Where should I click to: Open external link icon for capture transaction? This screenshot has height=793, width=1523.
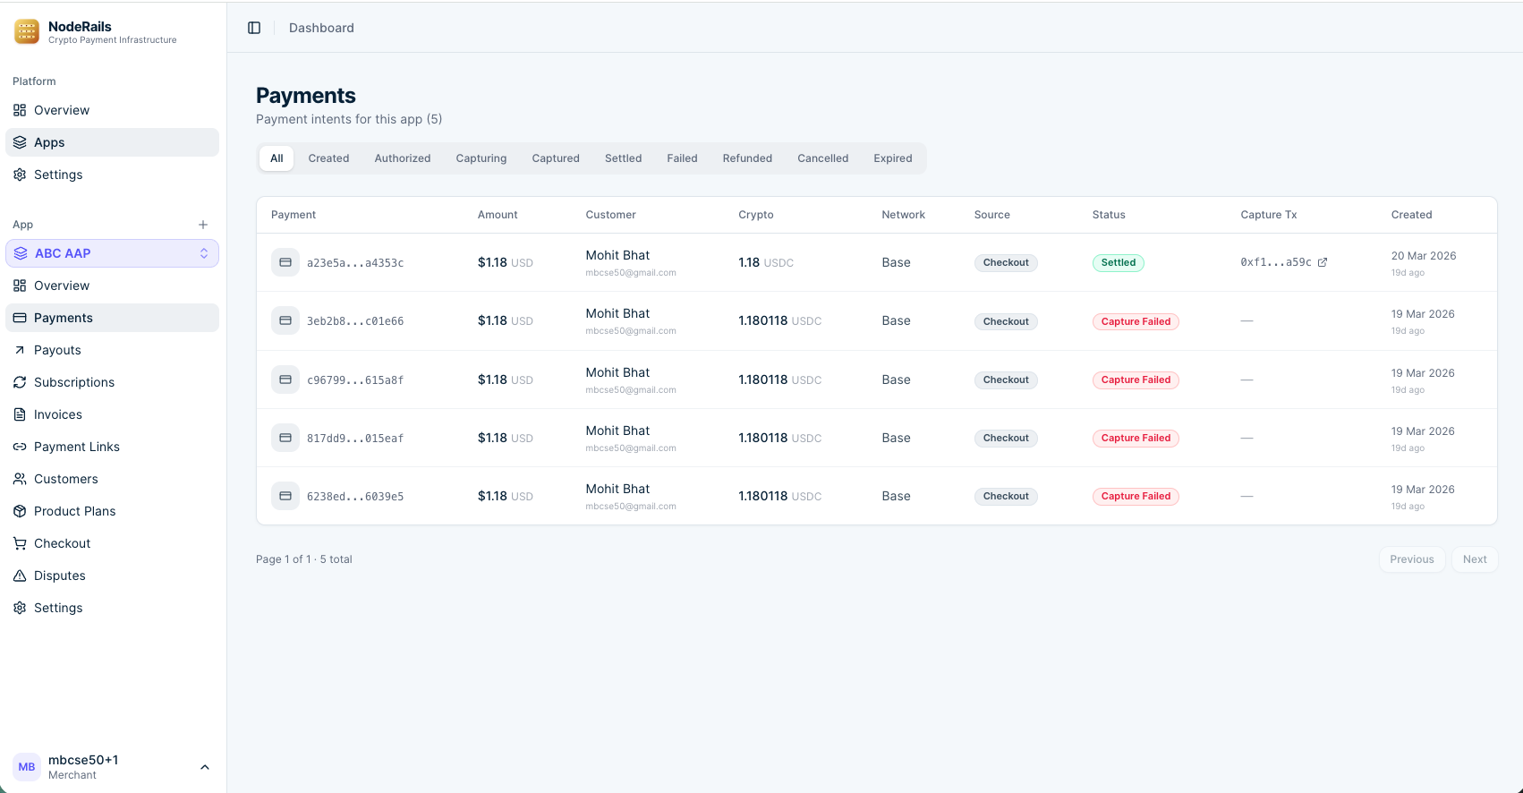[x=1323, y=262]
